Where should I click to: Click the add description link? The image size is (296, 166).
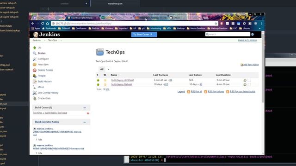click(x=251, y=65)
